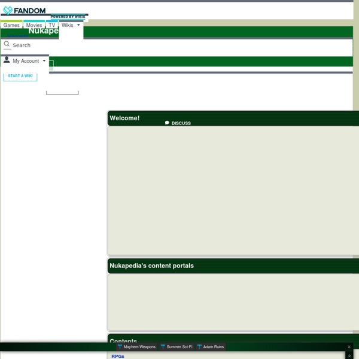
Task: Collapse the bottom bar with the double-down chevron
Action: [349, 347]
